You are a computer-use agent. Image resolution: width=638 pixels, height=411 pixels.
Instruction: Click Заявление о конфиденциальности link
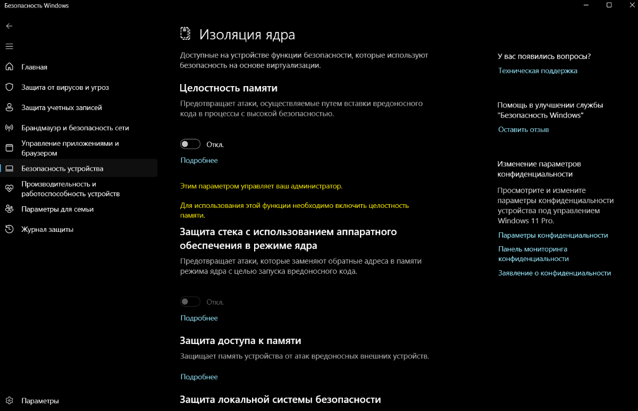point(555,273)
